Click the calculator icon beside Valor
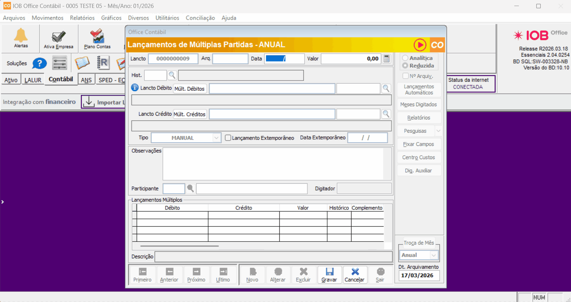 click(386, 59)
